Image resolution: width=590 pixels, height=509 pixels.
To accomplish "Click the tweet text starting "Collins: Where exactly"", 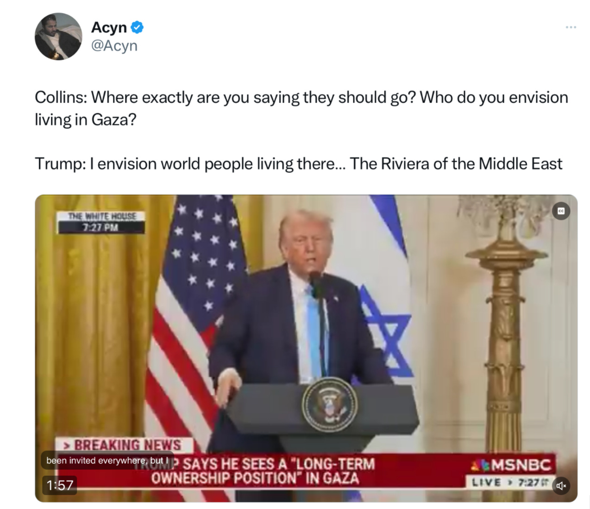I will coord(301,108).
